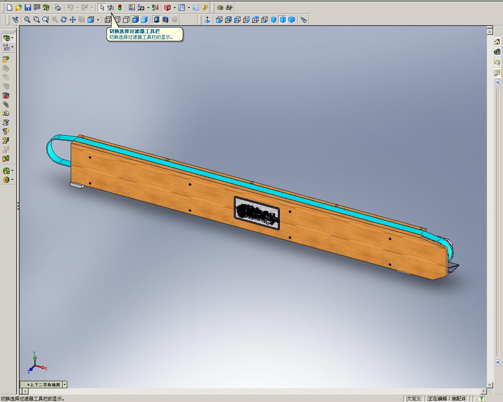Switch display to Hidden Lines Removed
This screenshot has height=402, width=503.
click(x=126, y=20)
